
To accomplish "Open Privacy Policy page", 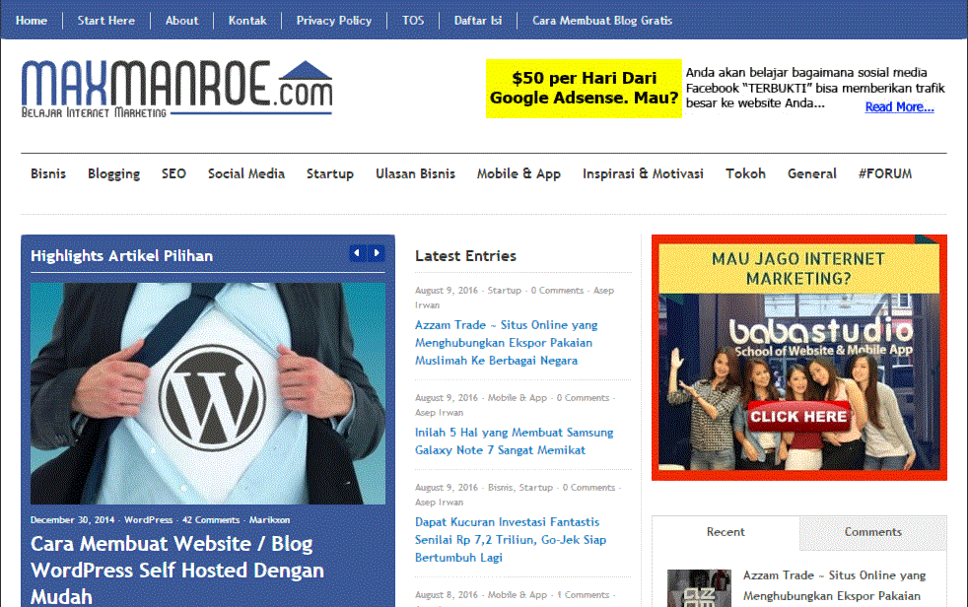I will (x=334, y=21).
